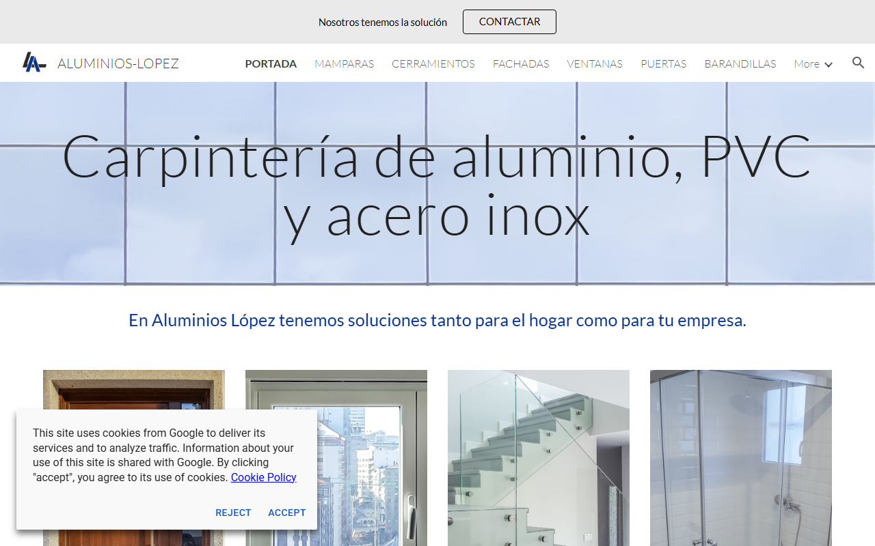The image size is (875, 546).
Task: Open the BARANDILLAS menu item
Action: [740, 63]
